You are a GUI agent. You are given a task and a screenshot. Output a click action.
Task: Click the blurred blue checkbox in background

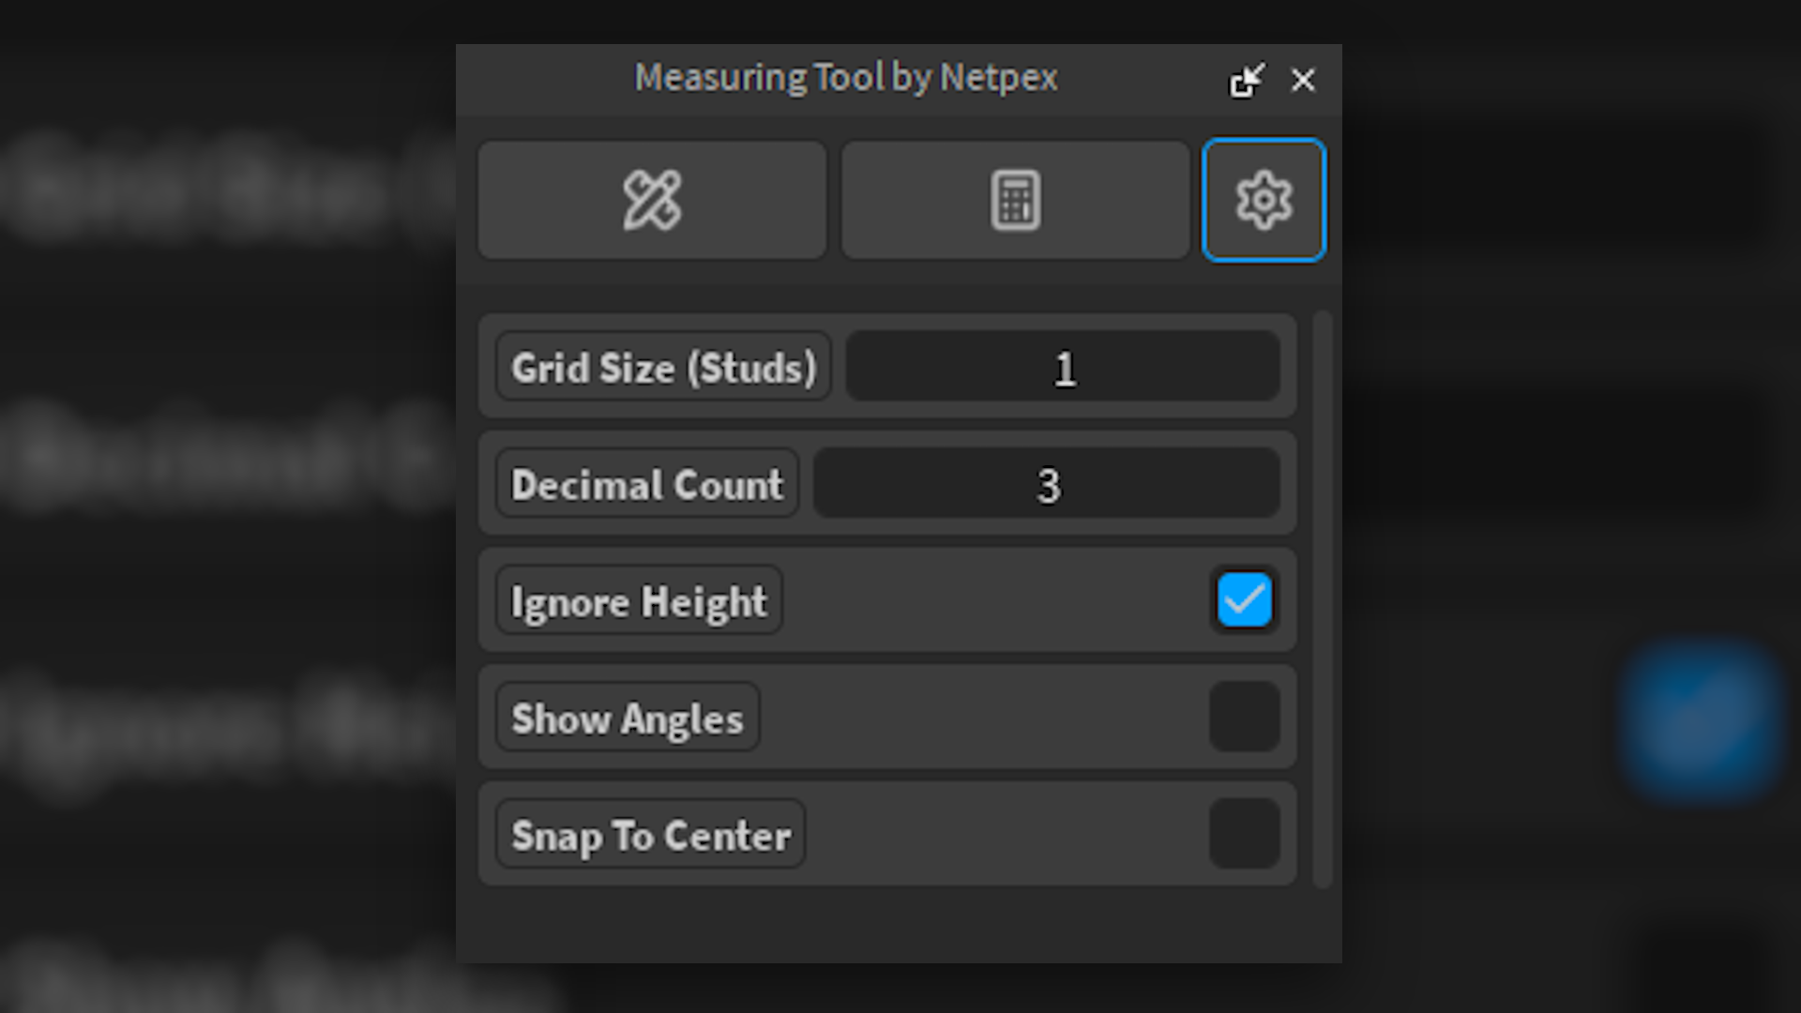[1701, 720]
